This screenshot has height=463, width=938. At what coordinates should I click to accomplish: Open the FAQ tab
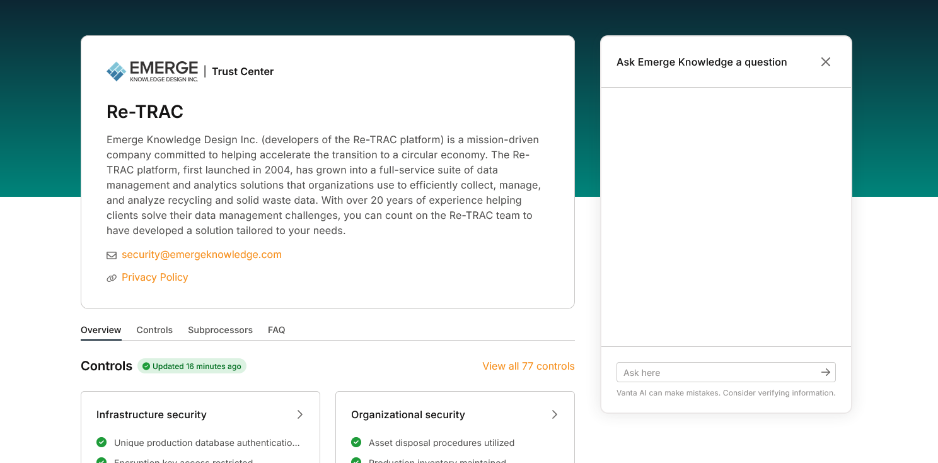pyautogui.click(x=277, y=330)
